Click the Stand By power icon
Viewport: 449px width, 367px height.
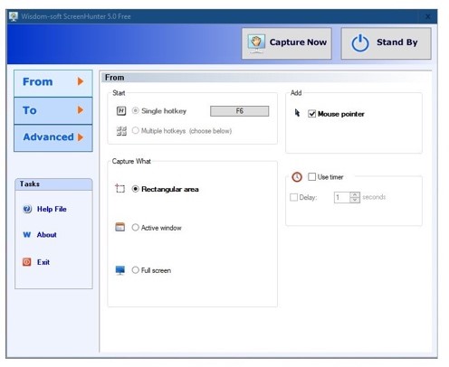point(360,43)
